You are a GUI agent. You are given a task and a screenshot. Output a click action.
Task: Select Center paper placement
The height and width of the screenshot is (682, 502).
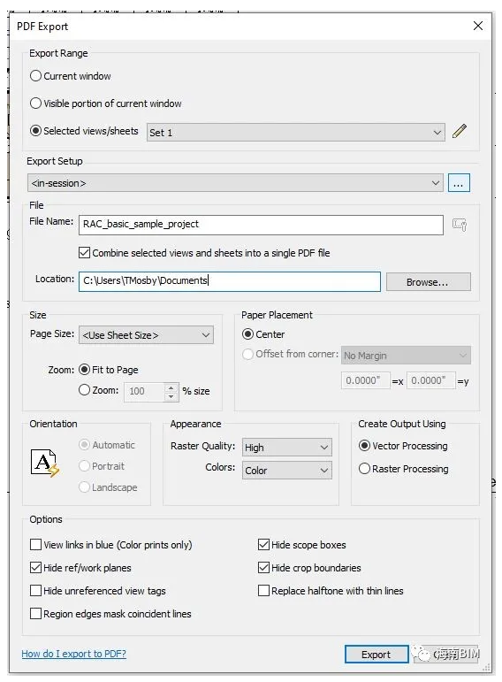[x=247, y=334]
